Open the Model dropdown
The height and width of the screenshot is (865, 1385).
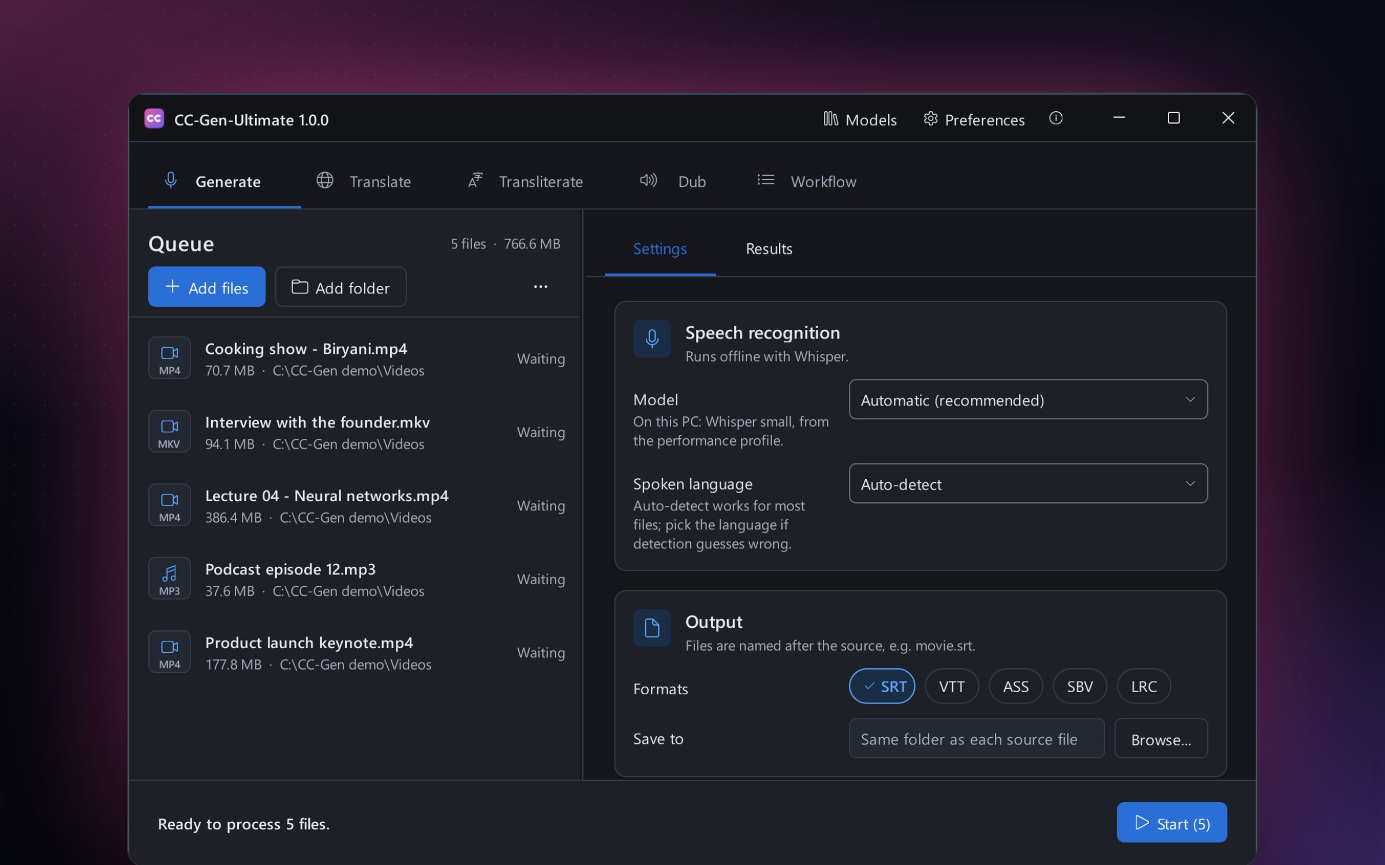(1028, 400)
